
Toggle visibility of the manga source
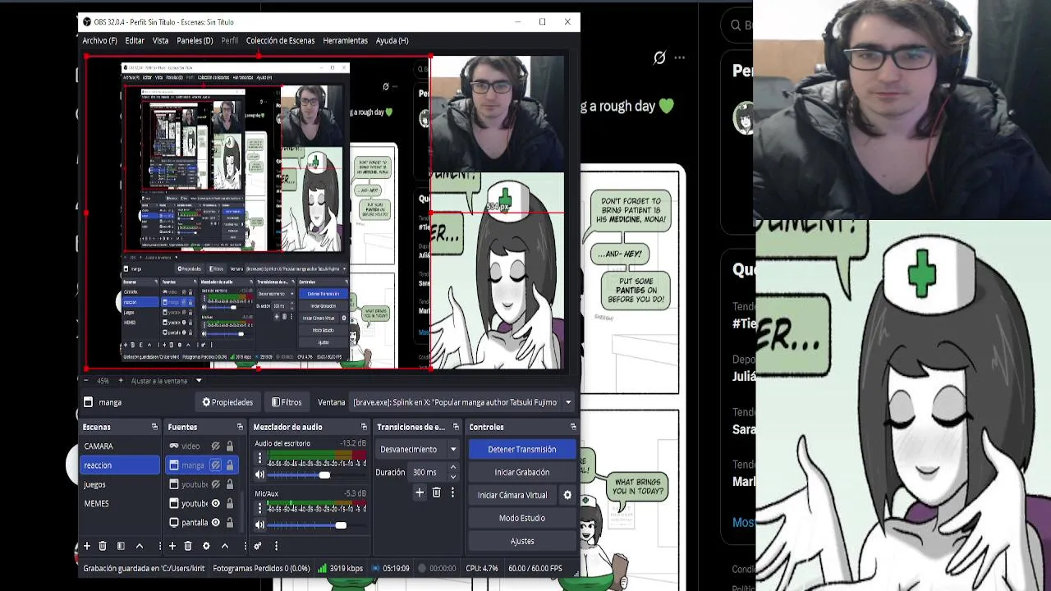click(x=215, y=465)
